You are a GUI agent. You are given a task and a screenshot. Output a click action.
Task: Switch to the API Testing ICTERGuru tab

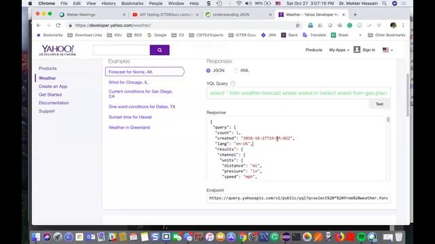tap(165, 15)
